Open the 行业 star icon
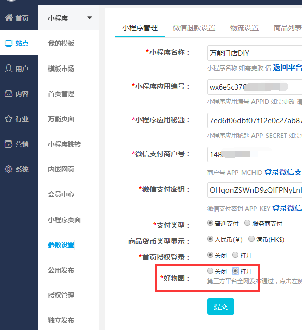 9,119
